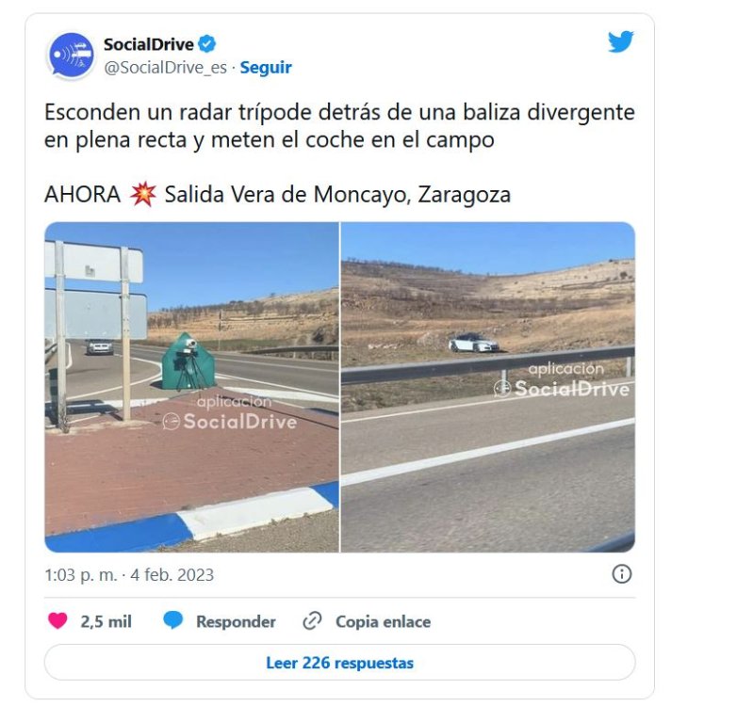Open the Twitter bird logo
Viewport: 753px width, 706px height.
(x=620, y=41)
